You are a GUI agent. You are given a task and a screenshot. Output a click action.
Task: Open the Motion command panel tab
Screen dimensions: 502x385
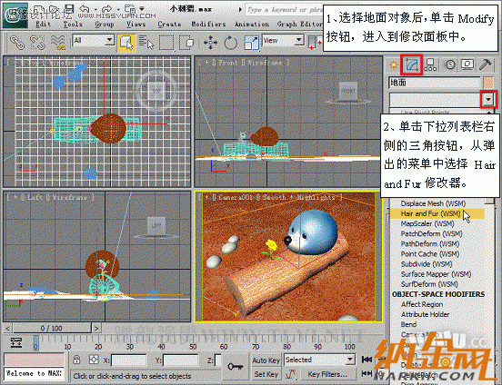pyautogui.click(x=449, y=64)
